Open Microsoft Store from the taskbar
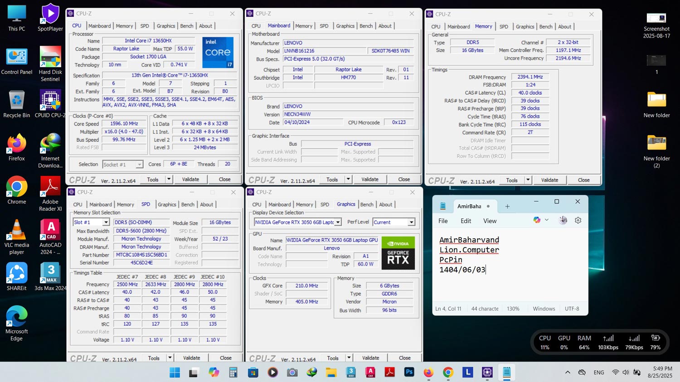The image size is (680, 382). pyautogui.click(x=253, y=372)
